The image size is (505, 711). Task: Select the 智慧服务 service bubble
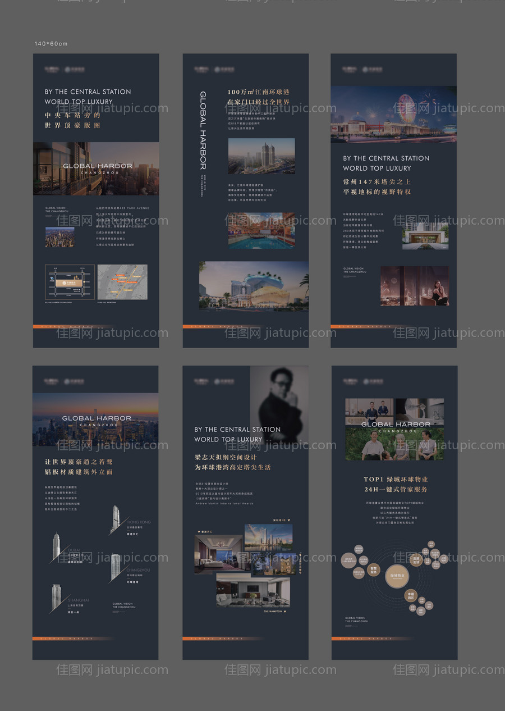point(373,569)
